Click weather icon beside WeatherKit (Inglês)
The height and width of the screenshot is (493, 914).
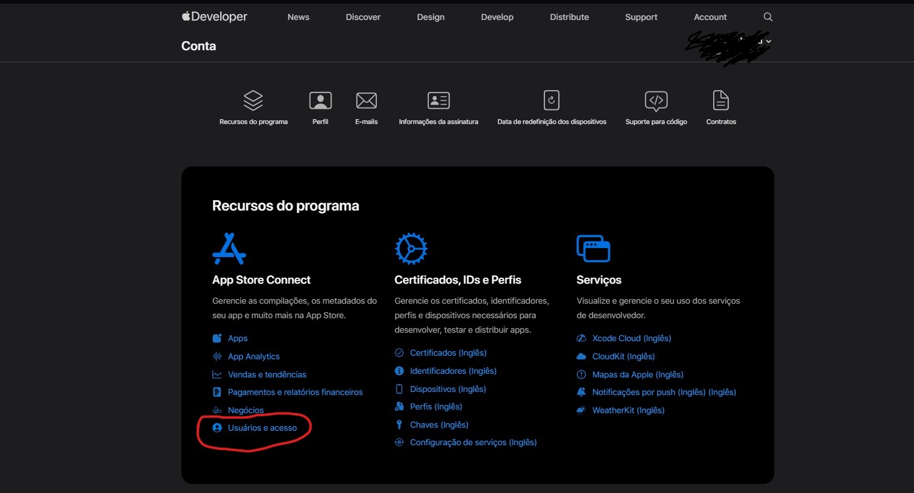[x=581, y=410]
